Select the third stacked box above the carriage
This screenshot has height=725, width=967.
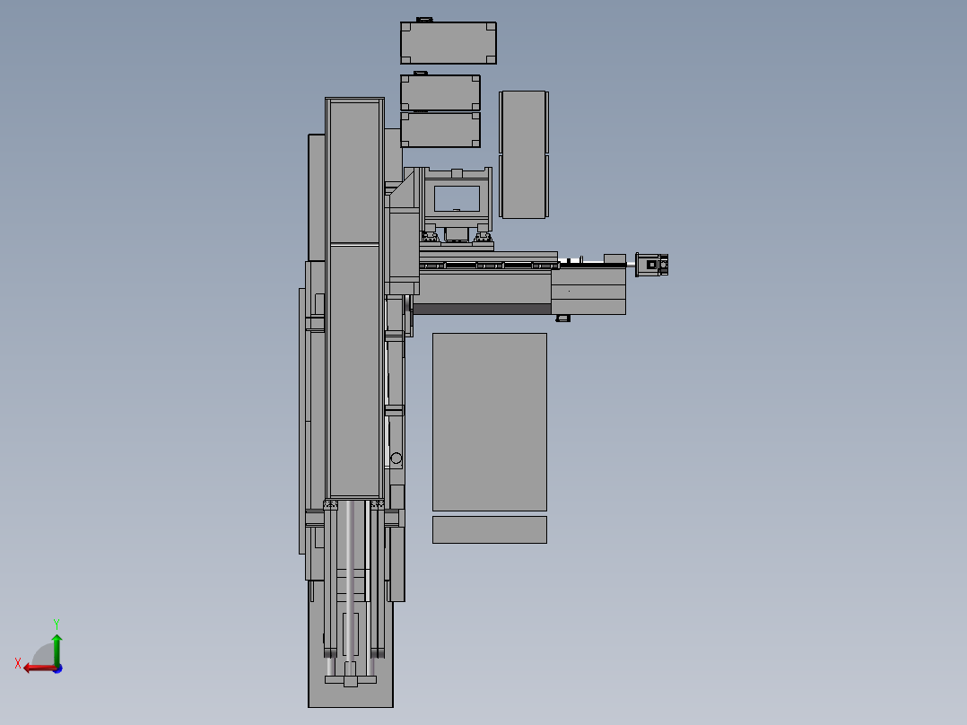440,130
